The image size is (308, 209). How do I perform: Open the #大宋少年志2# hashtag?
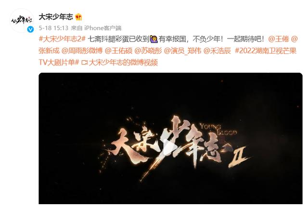(x=62, y=39)
